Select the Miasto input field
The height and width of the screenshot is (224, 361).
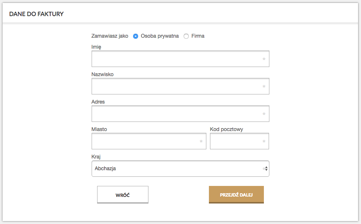click(149, 141)
